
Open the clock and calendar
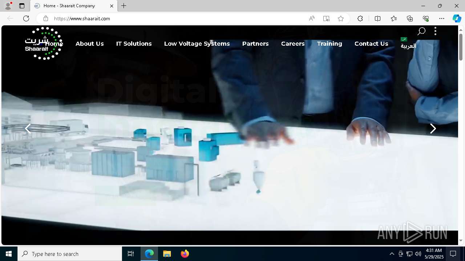pyautogui.click(x=434, y=254)
